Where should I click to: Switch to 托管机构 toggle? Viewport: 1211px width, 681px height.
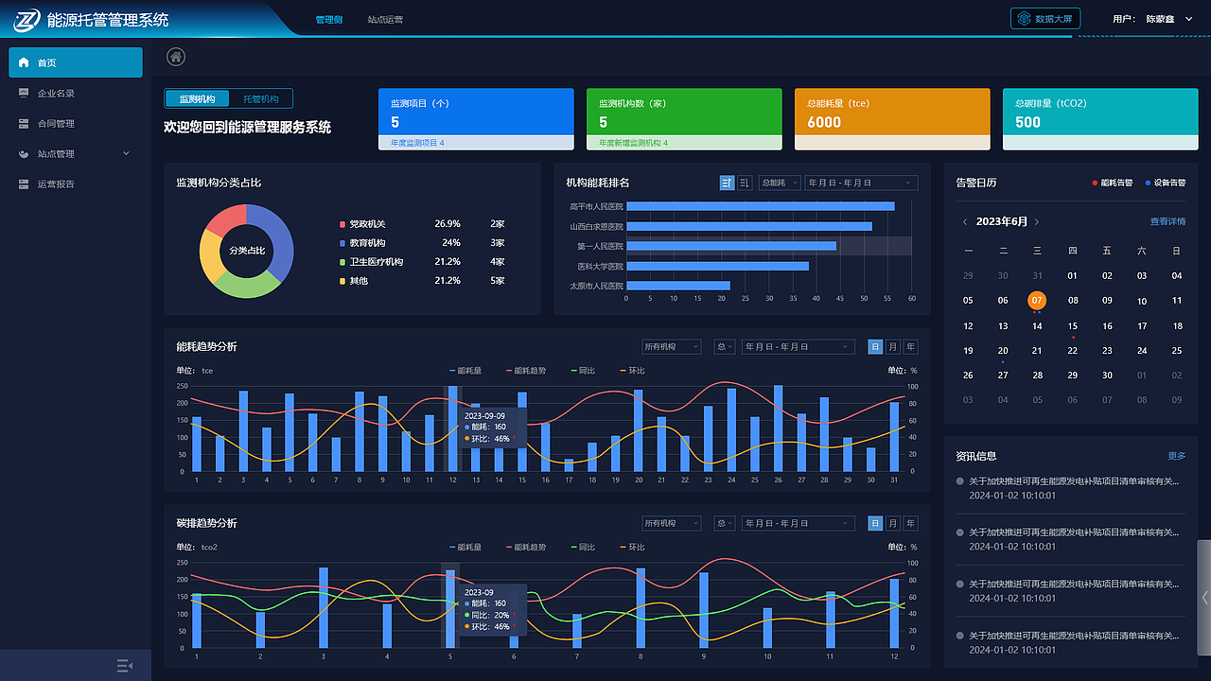[x=261, y=98]
